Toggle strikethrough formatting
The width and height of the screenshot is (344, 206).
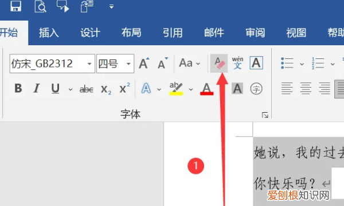pyautogui.click(x=87, y=89)
